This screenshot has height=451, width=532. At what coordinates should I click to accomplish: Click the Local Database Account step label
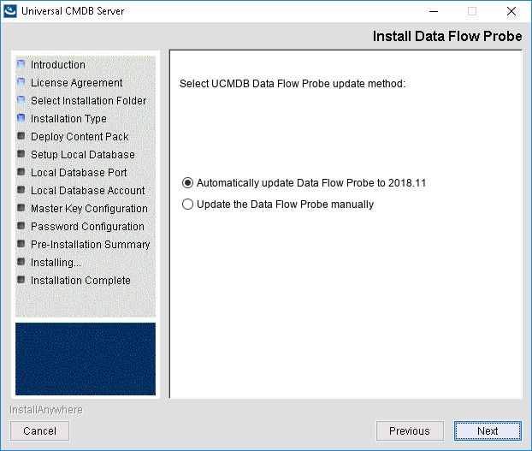click(87, 191)
